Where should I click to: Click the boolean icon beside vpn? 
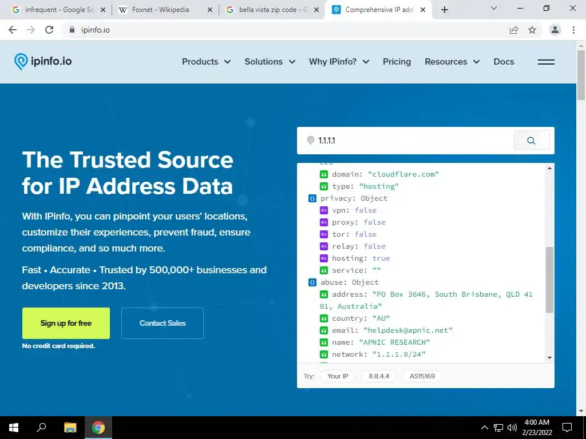tap(324, 210)
